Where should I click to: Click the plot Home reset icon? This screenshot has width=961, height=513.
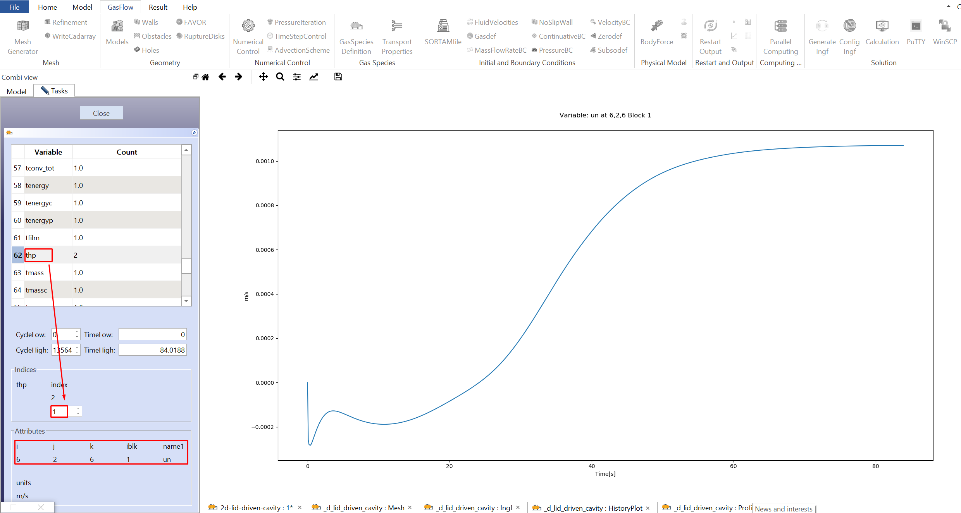pyautogui.click(x=205, y=77)
